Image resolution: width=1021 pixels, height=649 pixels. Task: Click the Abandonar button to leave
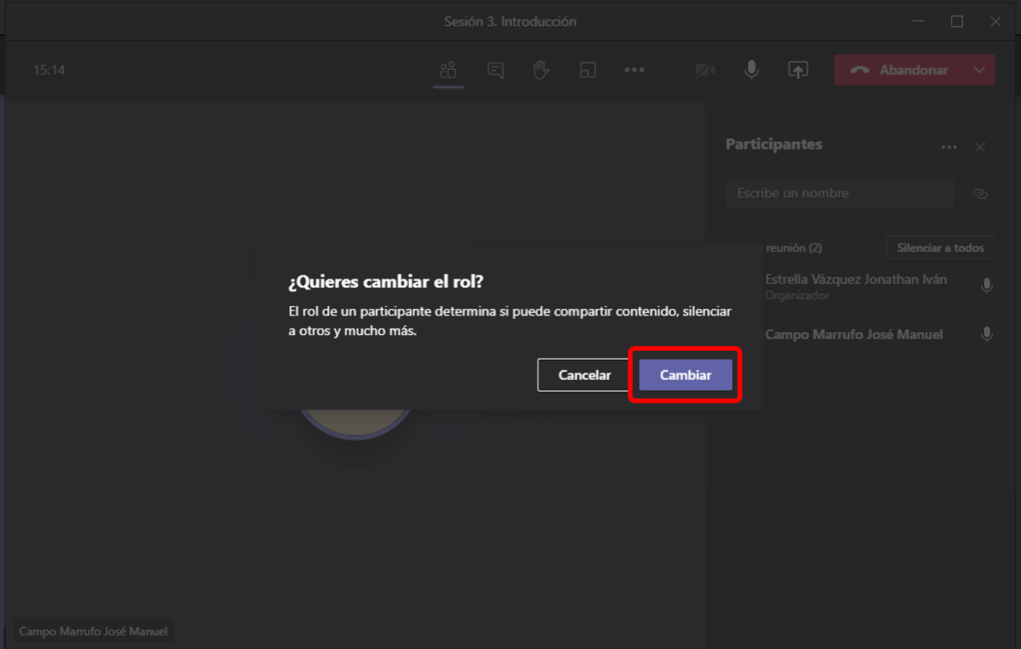[x=899, y=70]
